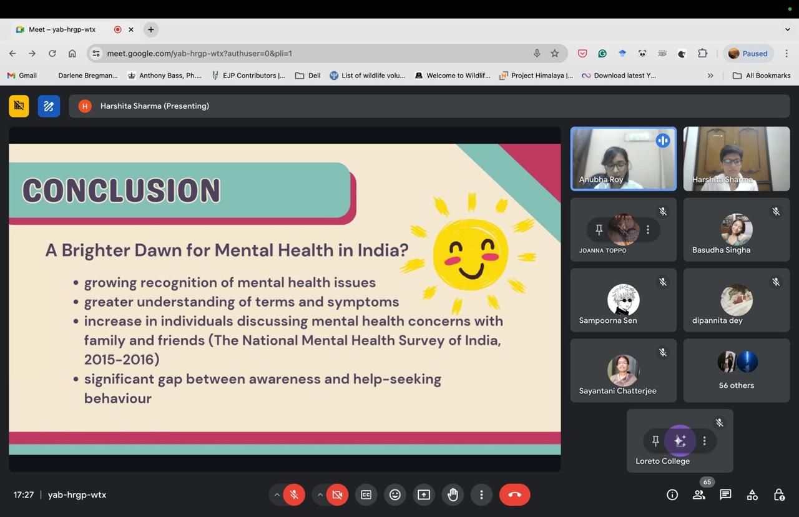Open host controls lock icon

[x=779, y=495]
